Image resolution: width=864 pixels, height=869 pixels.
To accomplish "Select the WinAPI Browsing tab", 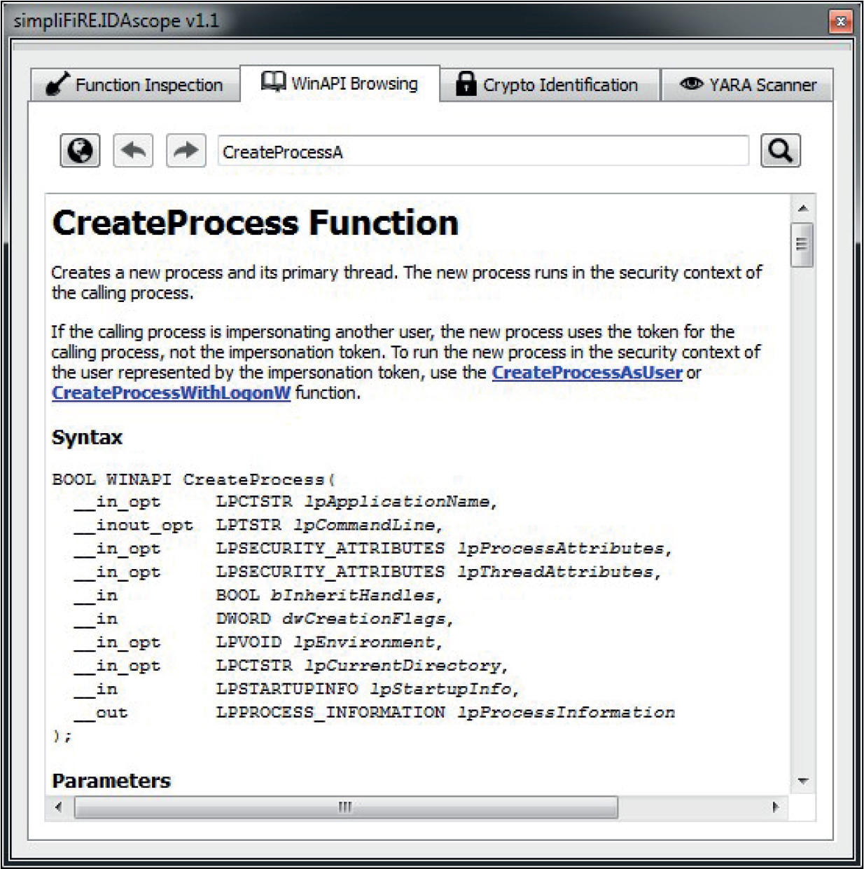I will pyautogui.click(x=340, y=83).
